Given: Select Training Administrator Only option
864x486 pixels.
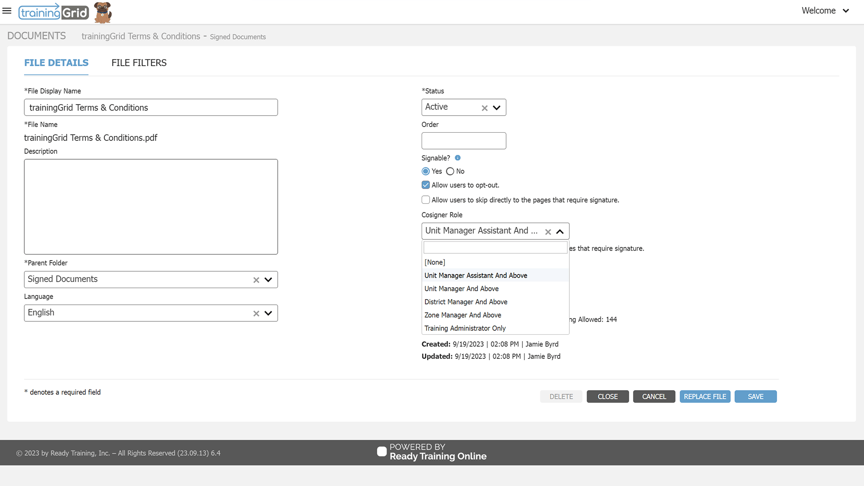Looking at the screenshot, I should point(465,328).
